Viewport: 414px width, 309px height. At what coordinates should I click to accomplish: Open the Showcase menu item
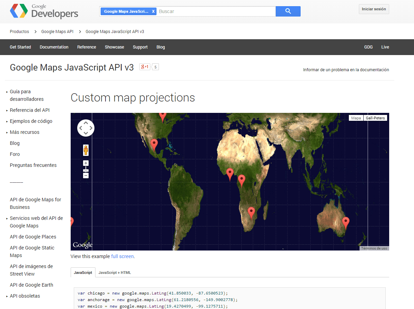tap(114, 47)
